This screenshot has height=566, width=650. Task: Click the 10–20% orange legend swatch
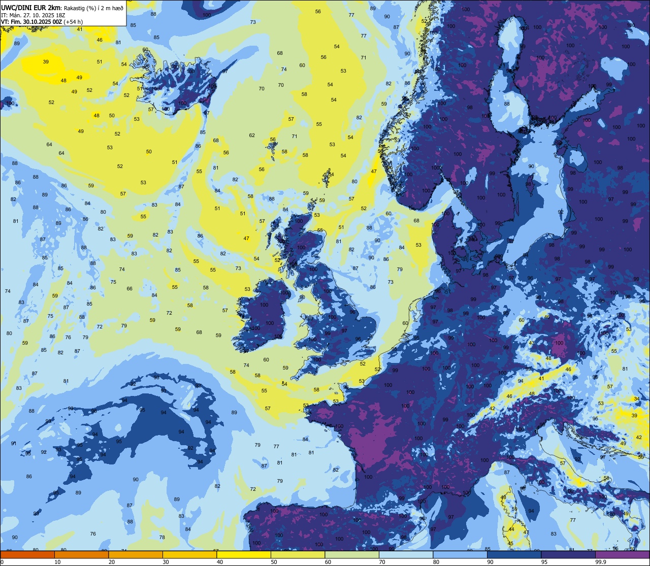(x=81, y=554)
